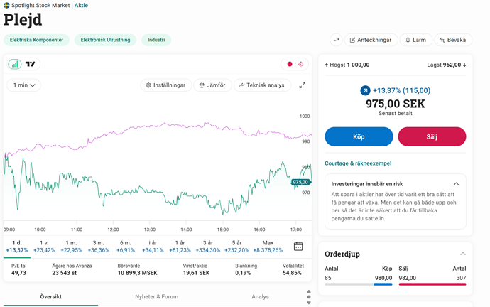The height and width of the screenshot is (307, 490).
Task: Open chart Inställningar
Action: tap(166, 85)
